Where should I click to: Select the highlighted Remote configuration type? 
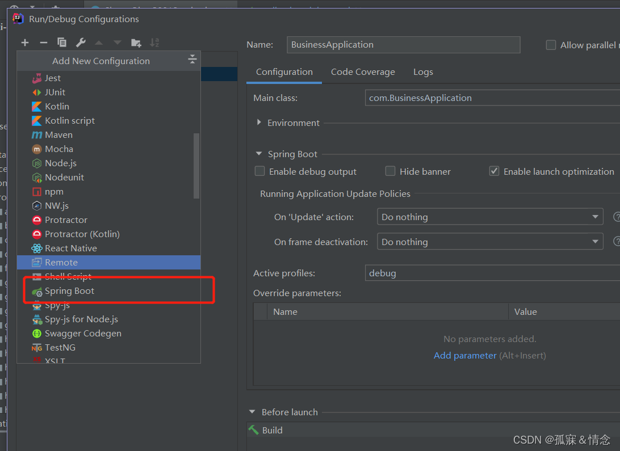109,263
